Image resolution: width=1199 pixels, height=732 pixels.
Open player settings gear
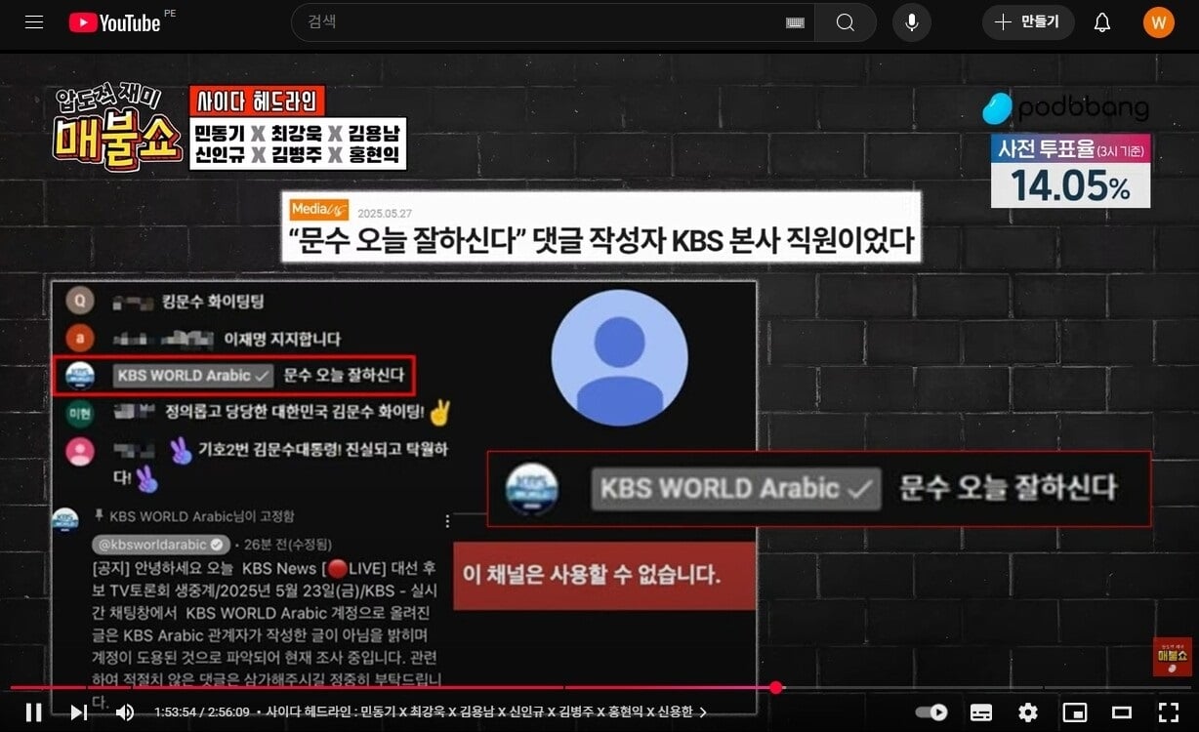click(1028, 712)
